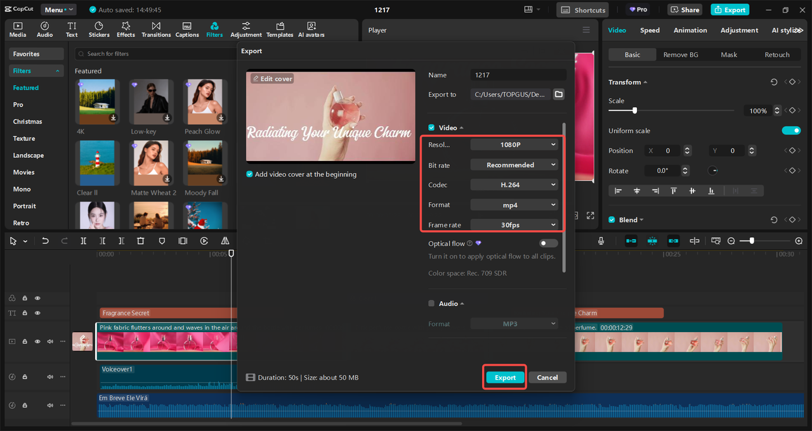Open the AI avatars panel
Screen dimensions: 812x431
311,30
